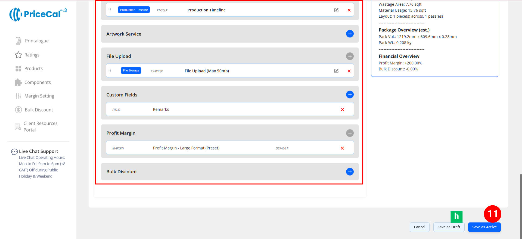Edit the File Upload (Max 50mb) entry
This screenshot has width=522, height=239.
(336, 71)
